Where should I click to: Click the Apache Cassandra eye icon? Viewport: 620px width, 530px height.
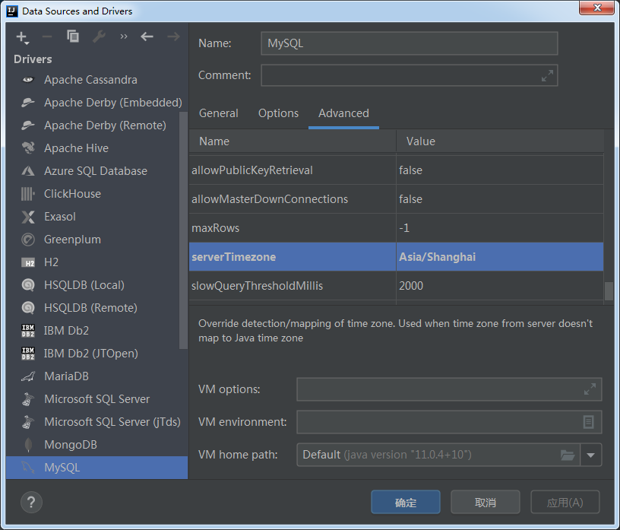pyautogui.click(x=28, y=80)
